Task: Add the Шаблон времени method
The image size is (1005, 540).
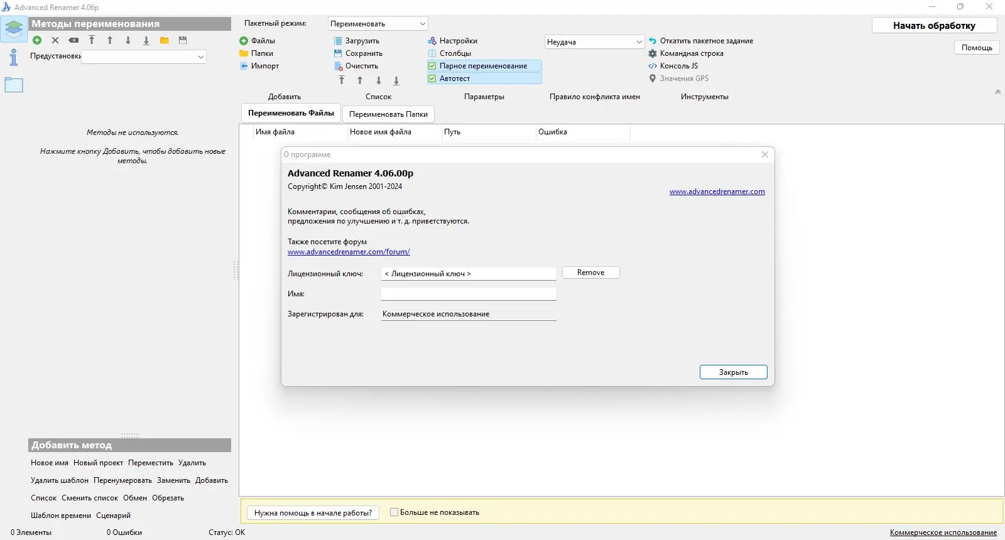Action: point(61,516)
